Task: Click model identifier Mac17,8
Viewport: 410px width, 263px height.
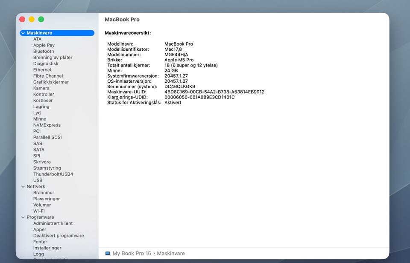Action: point(173,49)
